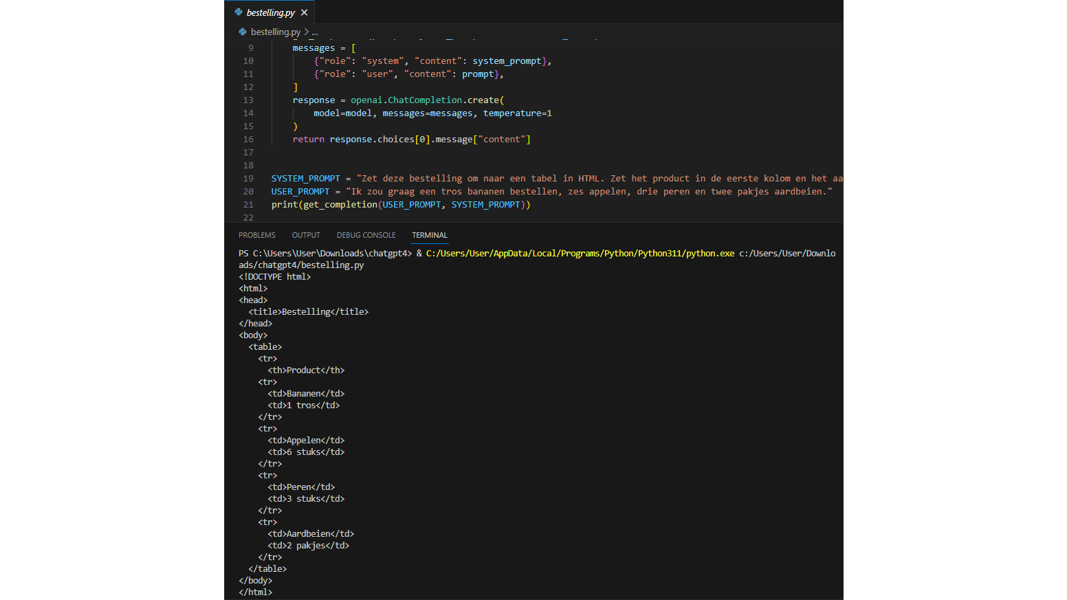Click the USER_PROMPT variable on line 20
Viewport: 1067px width, 600px height.
[x=300, y=192]
